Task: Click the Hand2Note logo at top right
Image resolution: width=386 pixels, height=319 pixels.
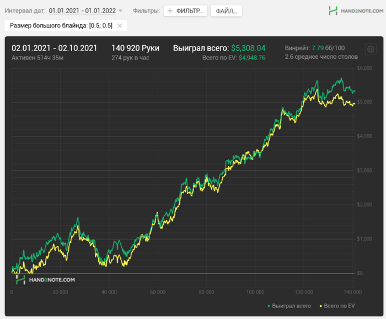Action: tap(356, 11)
